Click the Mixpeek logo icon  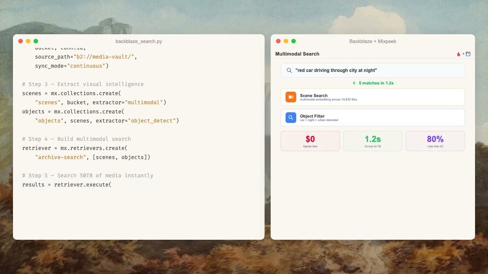468,54
